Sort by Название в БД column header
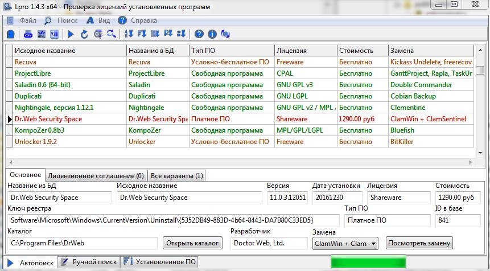Viewport: 490px width, 271px height. [x=158, y=51]
